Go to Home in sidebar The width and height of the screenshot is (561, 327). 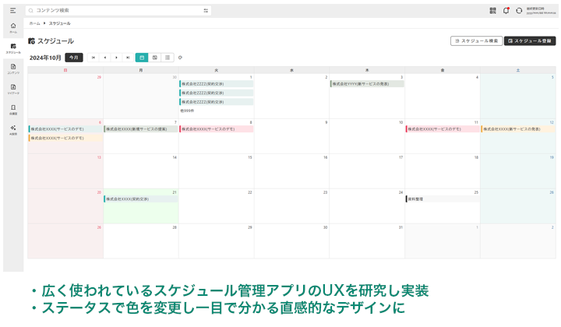point(13,28)
